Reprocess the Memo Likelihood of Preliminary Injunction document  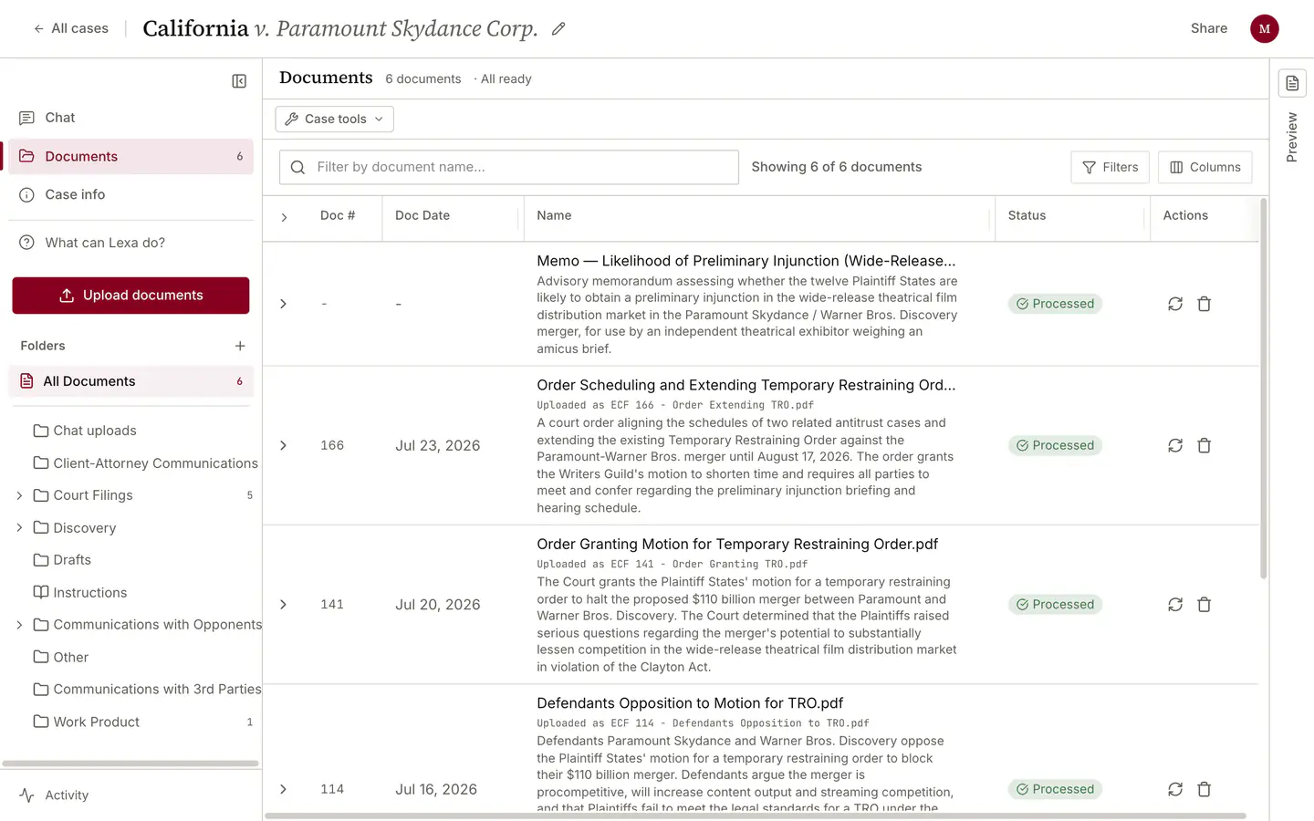click(x=1175, y=304)
